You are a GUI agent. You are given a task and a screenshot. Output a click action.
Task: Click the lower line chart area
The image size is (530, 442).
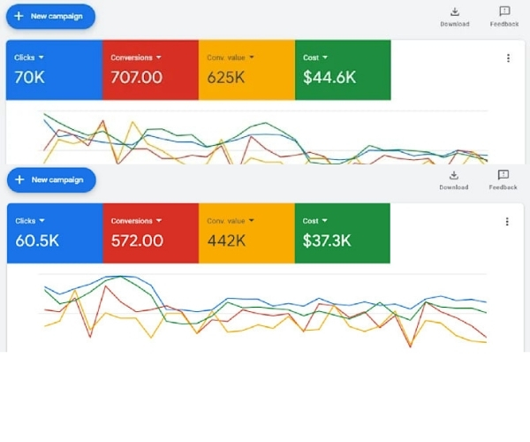point(262,310)
